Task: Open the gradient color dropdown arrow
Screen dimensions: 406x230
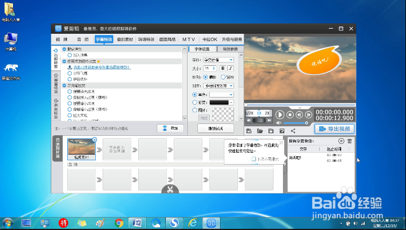Action: coord(231,103)
